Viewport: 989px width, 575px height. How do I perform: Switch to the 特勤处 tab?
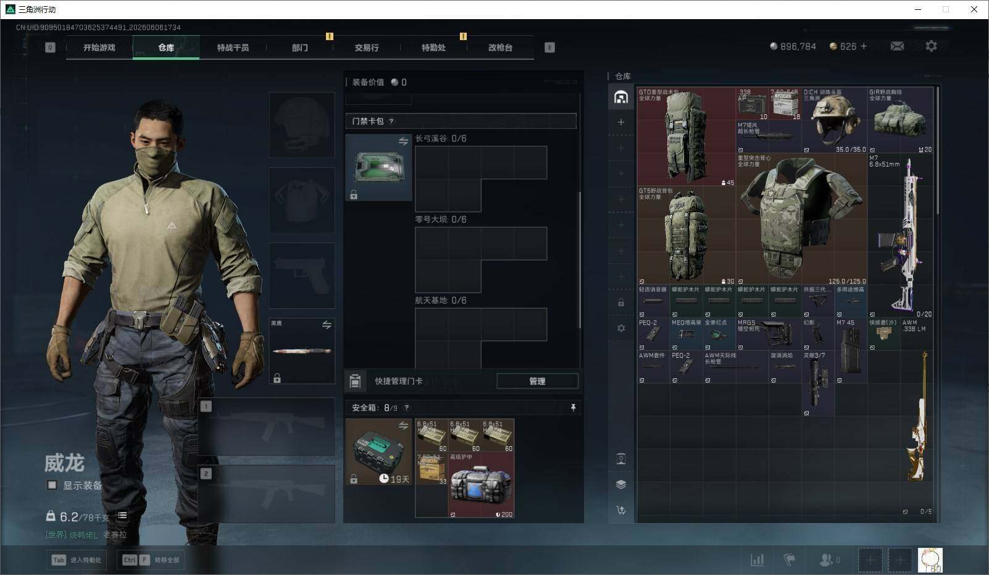coord(433,48)
